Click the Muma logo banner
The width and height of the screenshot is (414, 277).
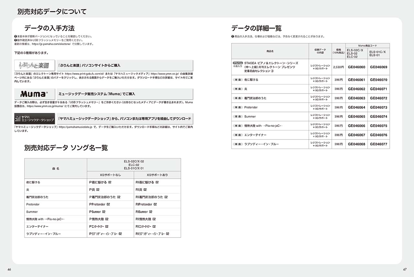35,94
